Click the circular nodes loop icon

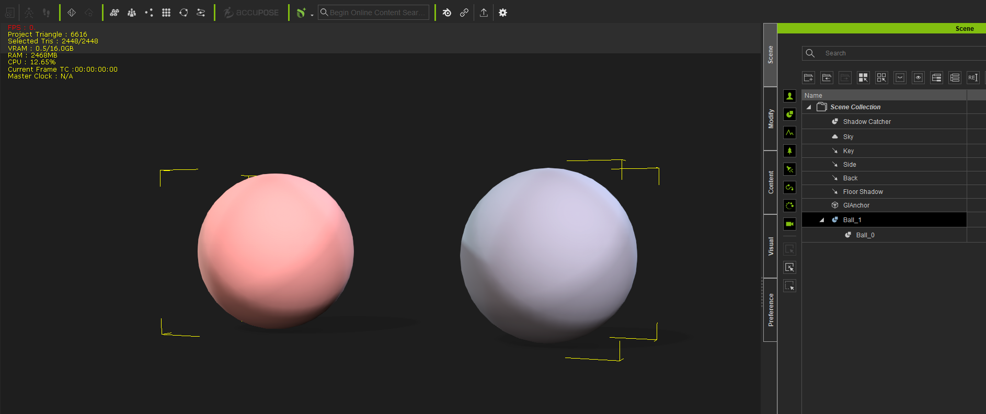pyautogui.click(x=184, y=13)
